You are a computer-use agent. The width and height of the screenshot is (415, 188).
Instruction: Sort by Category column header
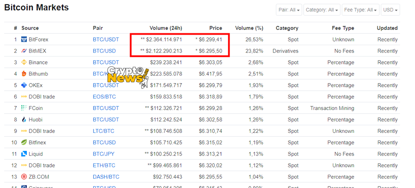pos(287,28)
